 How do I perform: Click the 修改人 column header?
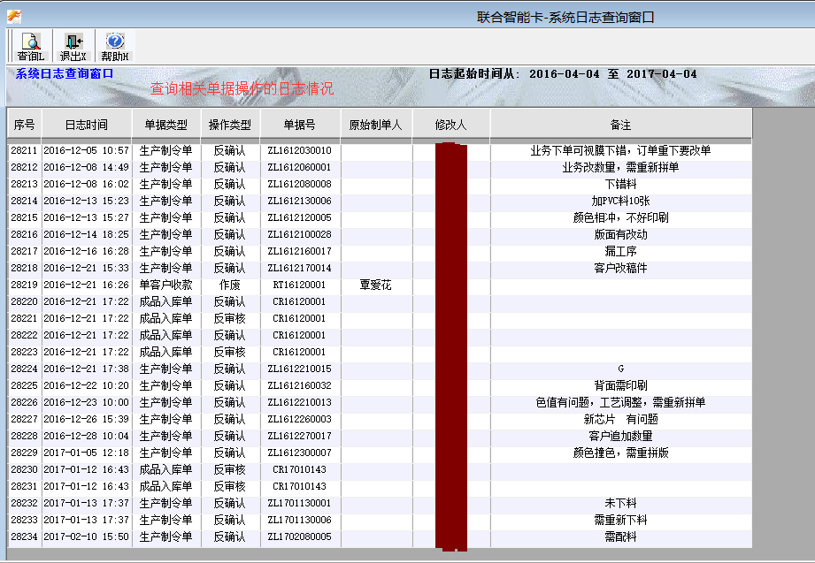[450, 125]
